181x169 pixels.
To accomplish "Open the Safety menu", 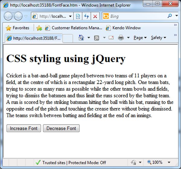I will [158, 37].
